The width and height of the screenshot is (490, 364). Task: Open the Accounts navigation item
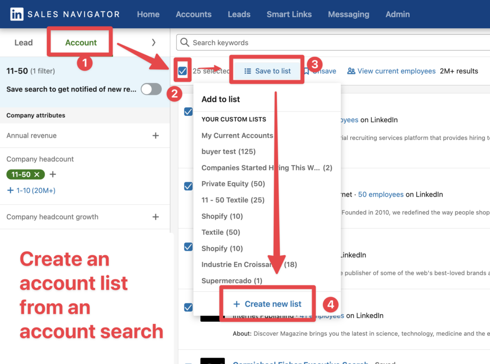(193, 14)
